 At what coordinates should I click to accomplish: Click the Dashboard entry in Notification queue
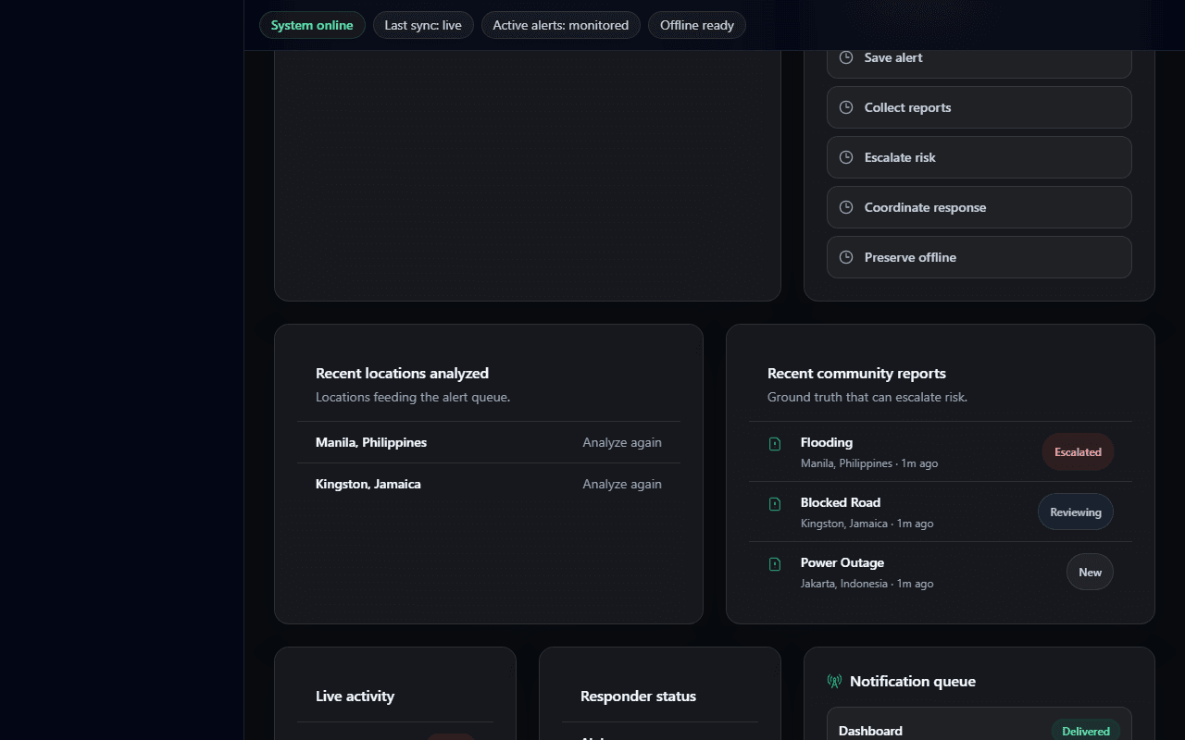(x=979, y=724)
